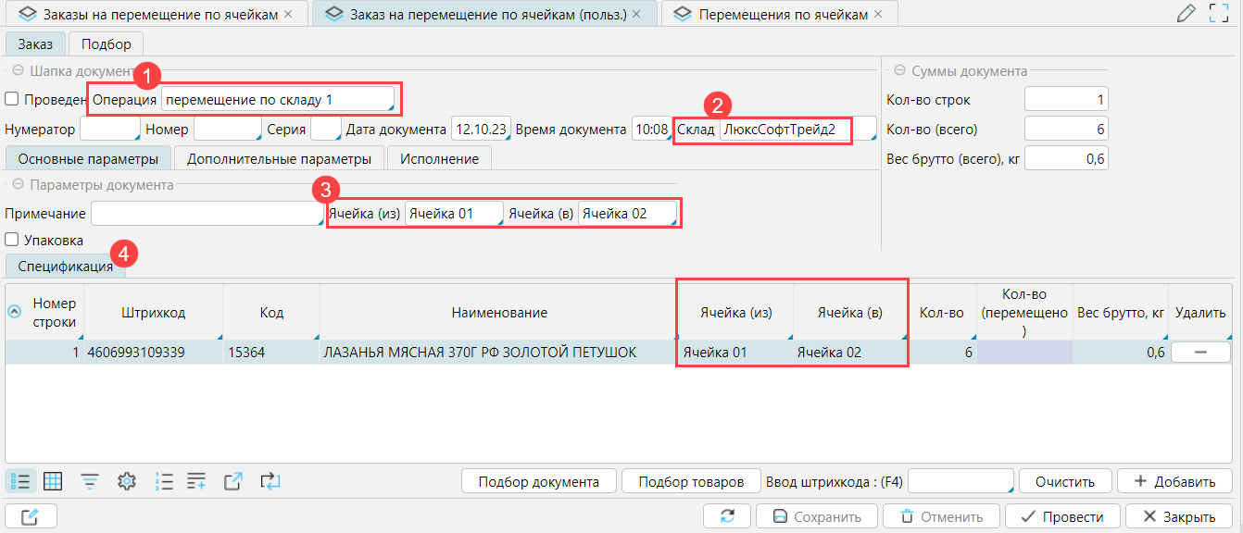Click the export external-link icon under the table
Viewport: 1243px width, 533px height.
coord(233,481)
